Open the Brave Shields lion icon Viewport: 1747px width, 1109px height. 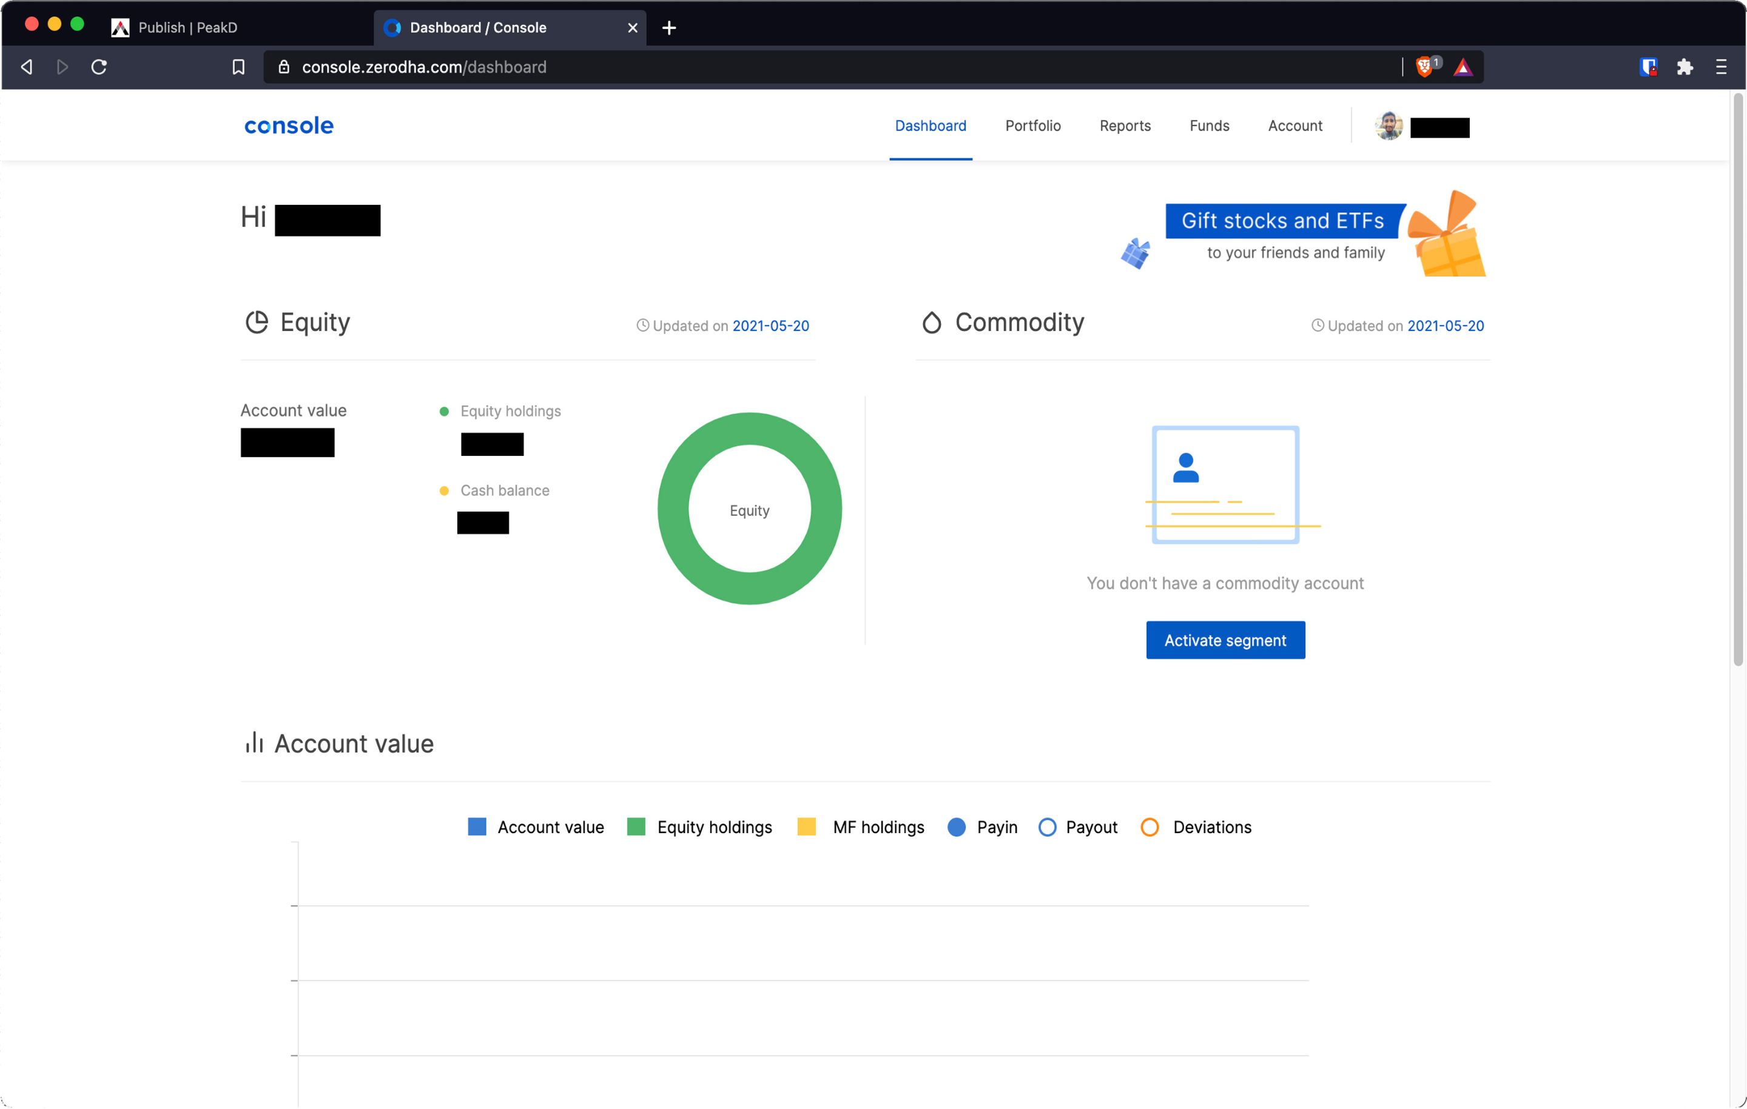point(1424,67)
